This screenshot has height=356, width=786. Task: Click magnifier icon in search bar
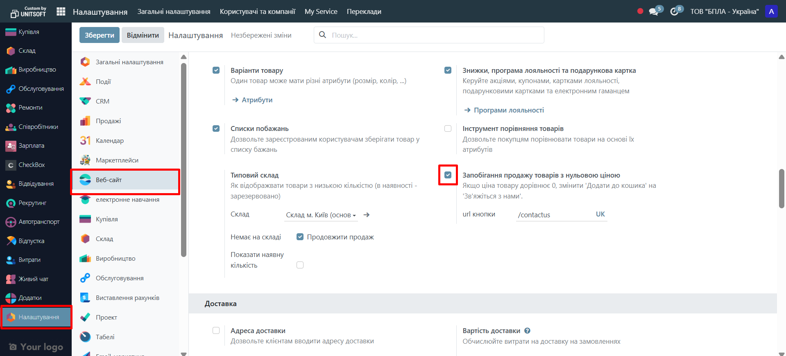(x=323, y=35)
